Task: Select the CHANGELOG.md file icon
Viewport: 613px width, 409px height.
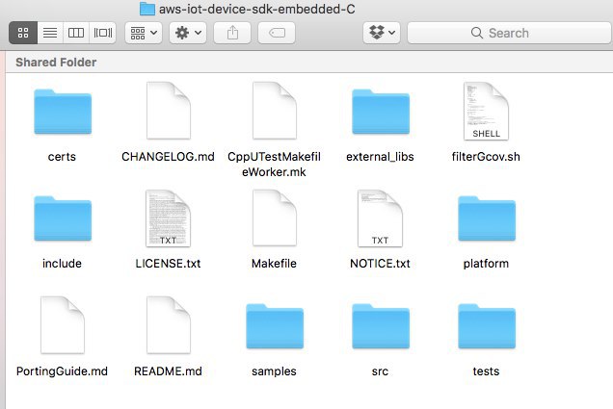Action: (x=168, y=111)
